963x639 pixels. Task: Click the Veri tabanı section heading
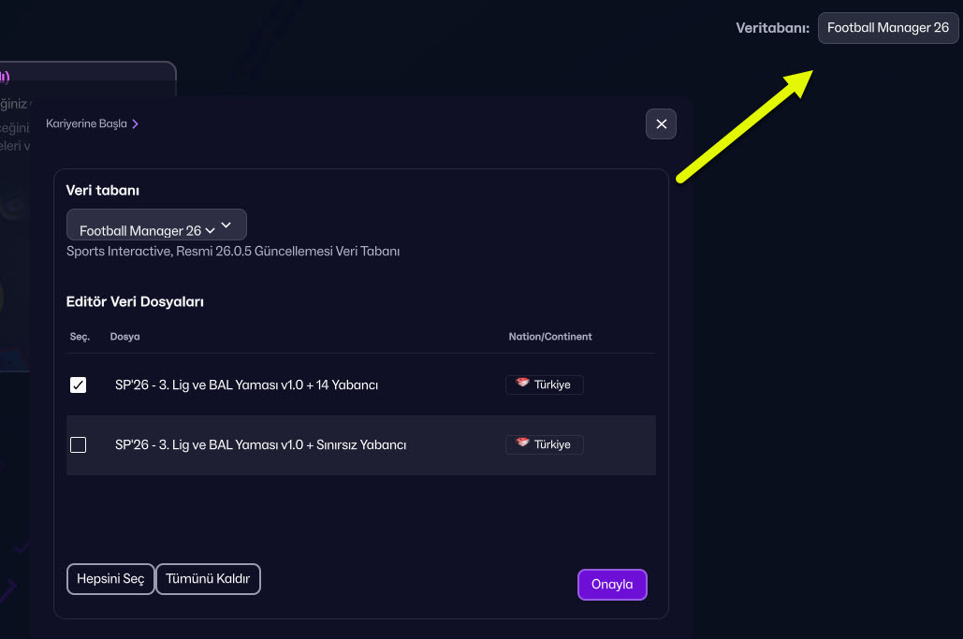103,191
